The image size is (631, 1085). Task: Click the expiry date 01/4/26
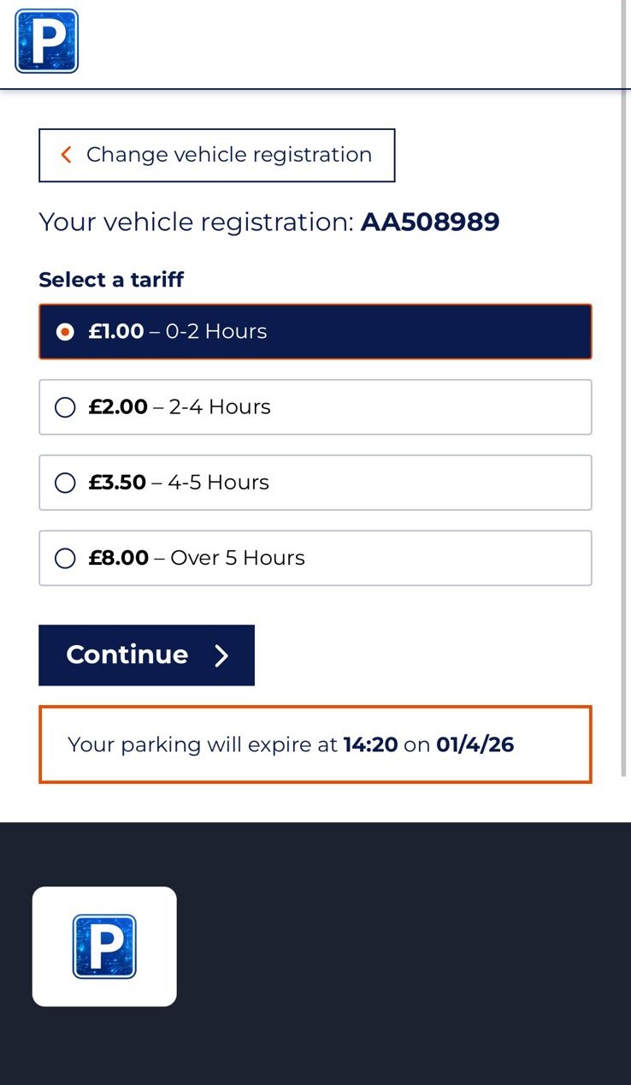[x=475, y=744]
